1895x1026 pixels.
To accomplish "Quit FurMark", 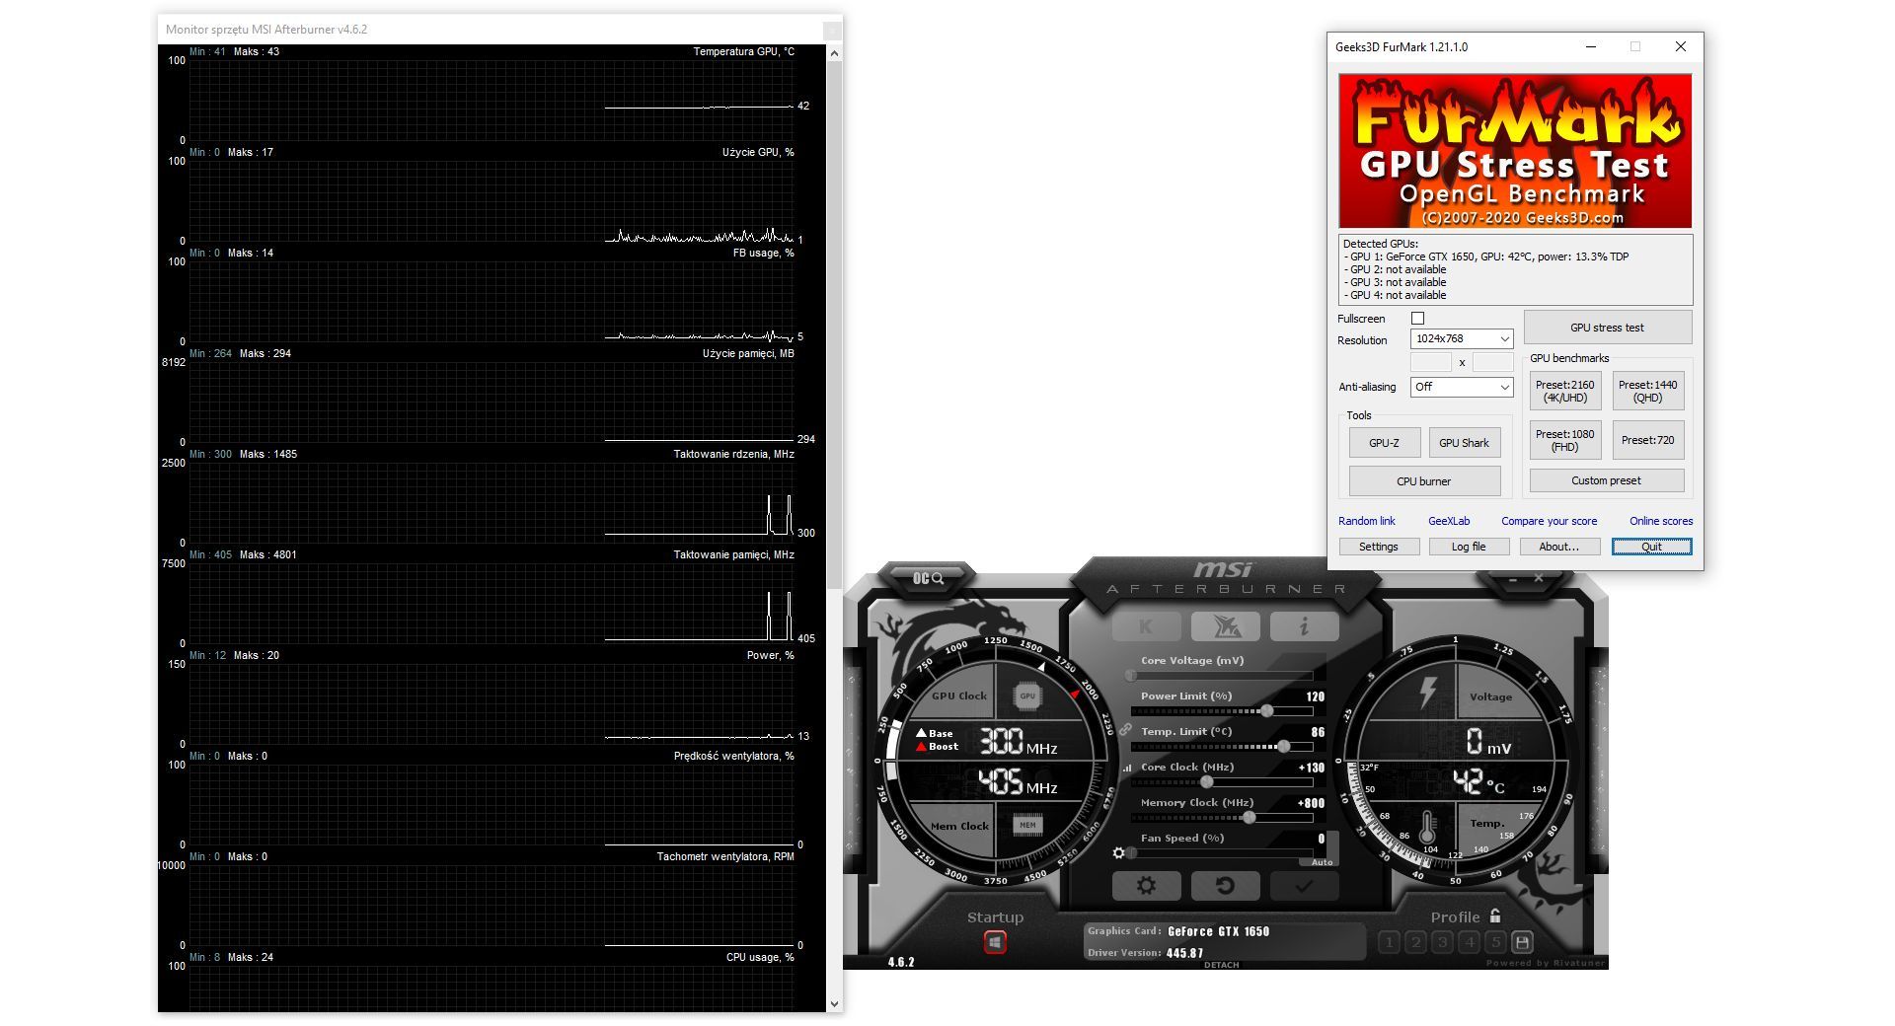I will pos(1651,547).
